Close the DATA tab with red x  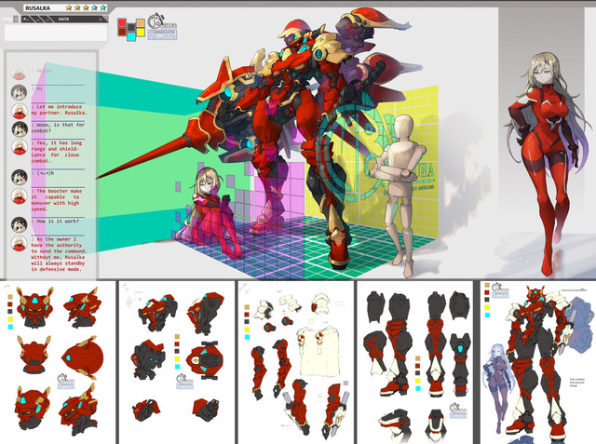(101, 20)
